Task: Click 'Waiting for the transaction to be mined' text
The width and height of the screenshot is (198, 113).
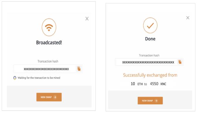Action: point(39,78)
